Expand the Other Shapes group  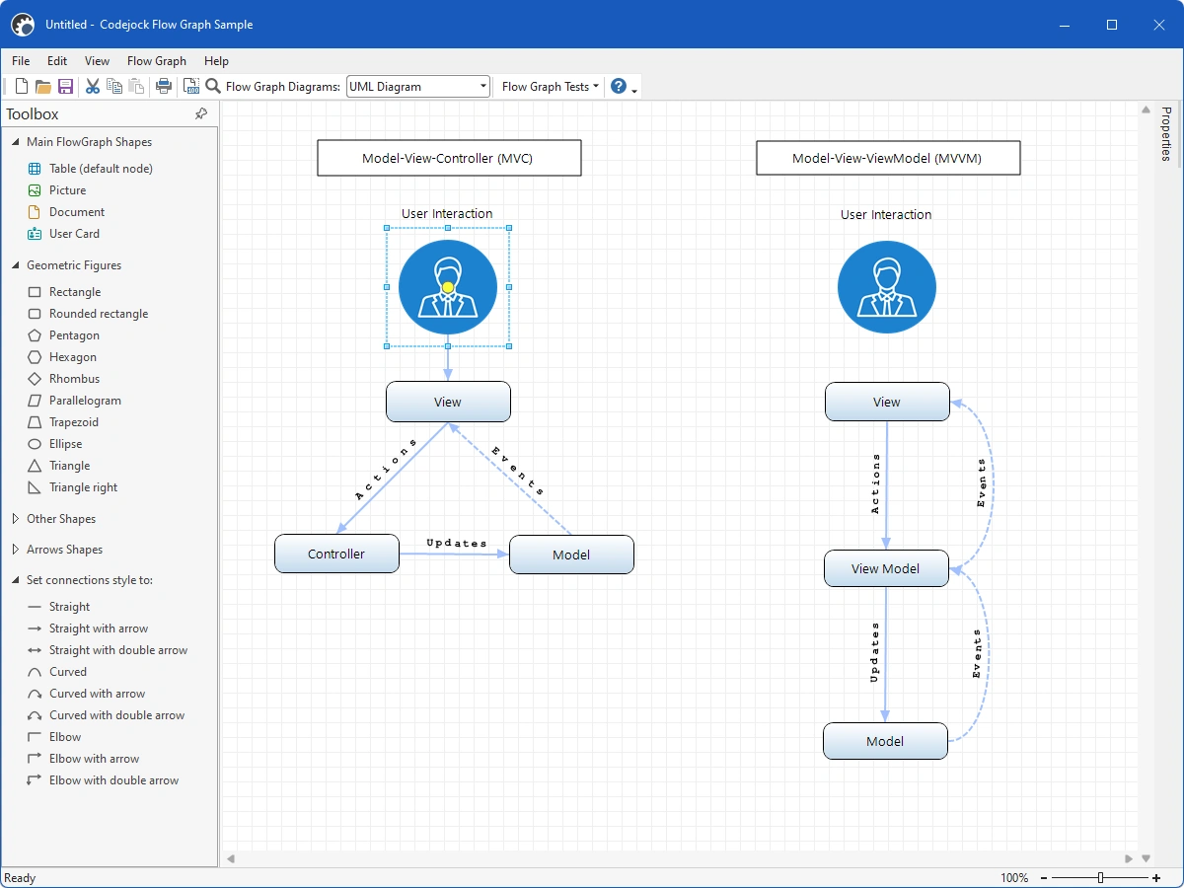[16, 519]
